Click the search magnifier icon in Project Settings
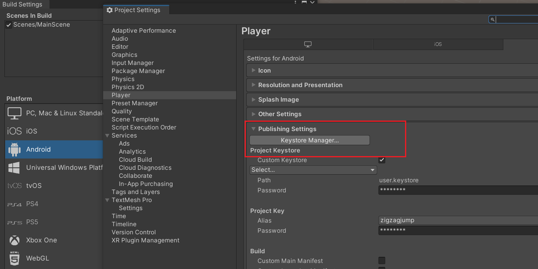Image resolution: width=538 pixels, height=269 pixels. point(492,19)
